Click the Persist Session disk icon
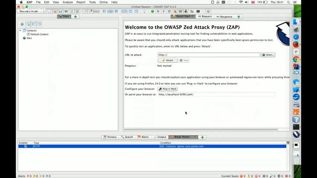 60,11
